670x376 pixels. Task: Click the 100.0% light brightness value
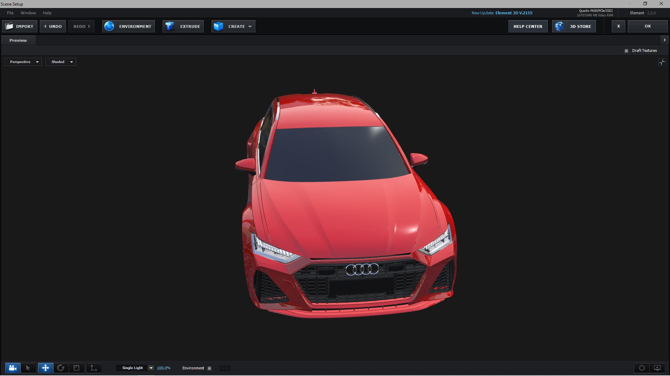coord(164,368)
